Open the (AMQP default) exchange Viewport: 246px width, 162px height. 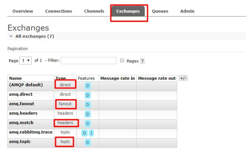click(x=26, y=85)
